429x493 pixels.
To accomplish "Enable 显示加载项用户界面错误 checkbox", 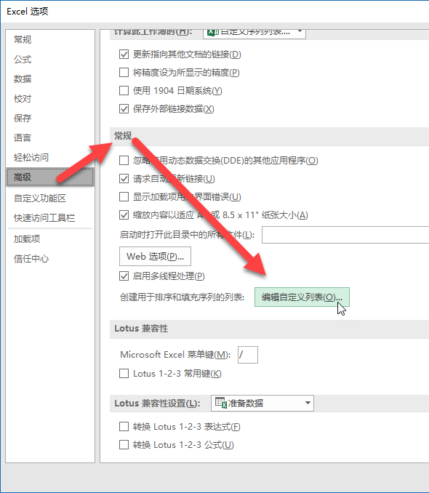I will 124,197.
